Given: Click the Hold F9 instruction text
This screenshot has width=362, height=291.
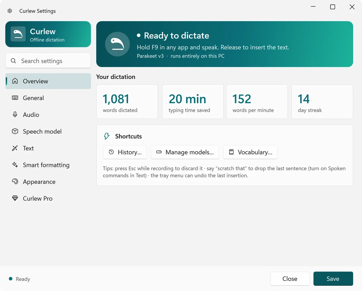Looking at the screenshot, I should pyautogui.click(x=213, y=47).
